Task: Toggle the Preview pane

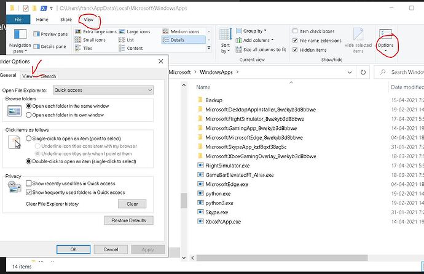Action: 50,34
